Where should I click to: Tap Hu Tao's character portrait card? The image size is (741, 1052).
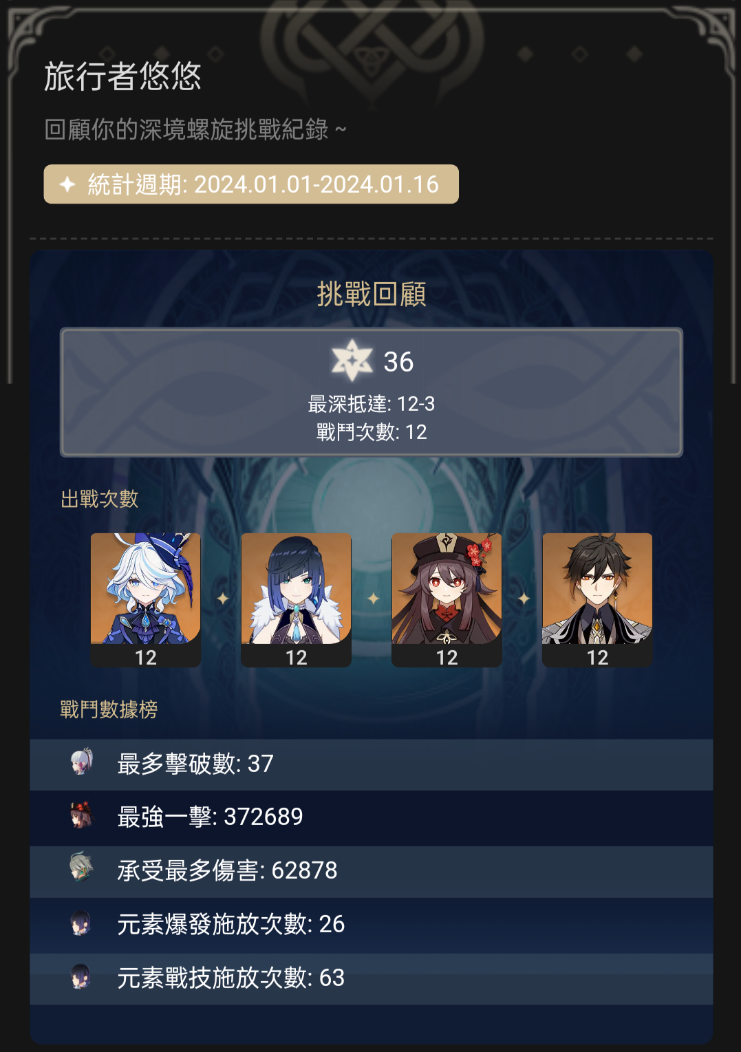coord(447,600)
